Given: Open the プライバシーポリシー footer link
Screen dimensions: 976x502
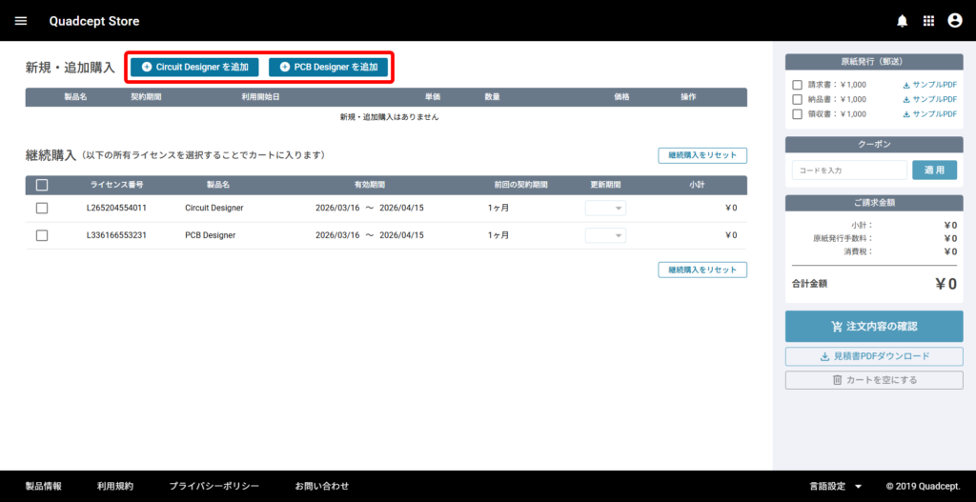Looking at the screenshot, I should 213,486.
